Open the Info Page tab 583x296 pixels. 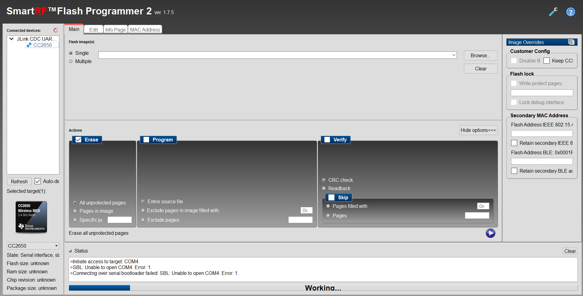[115, 30]
